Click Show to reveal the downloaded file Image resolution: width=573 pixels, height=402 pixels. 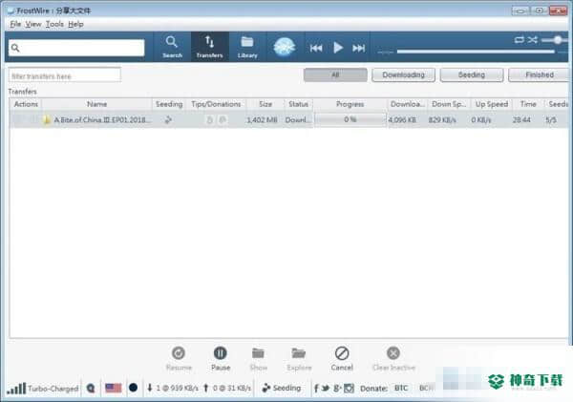(x=259, y=359)
